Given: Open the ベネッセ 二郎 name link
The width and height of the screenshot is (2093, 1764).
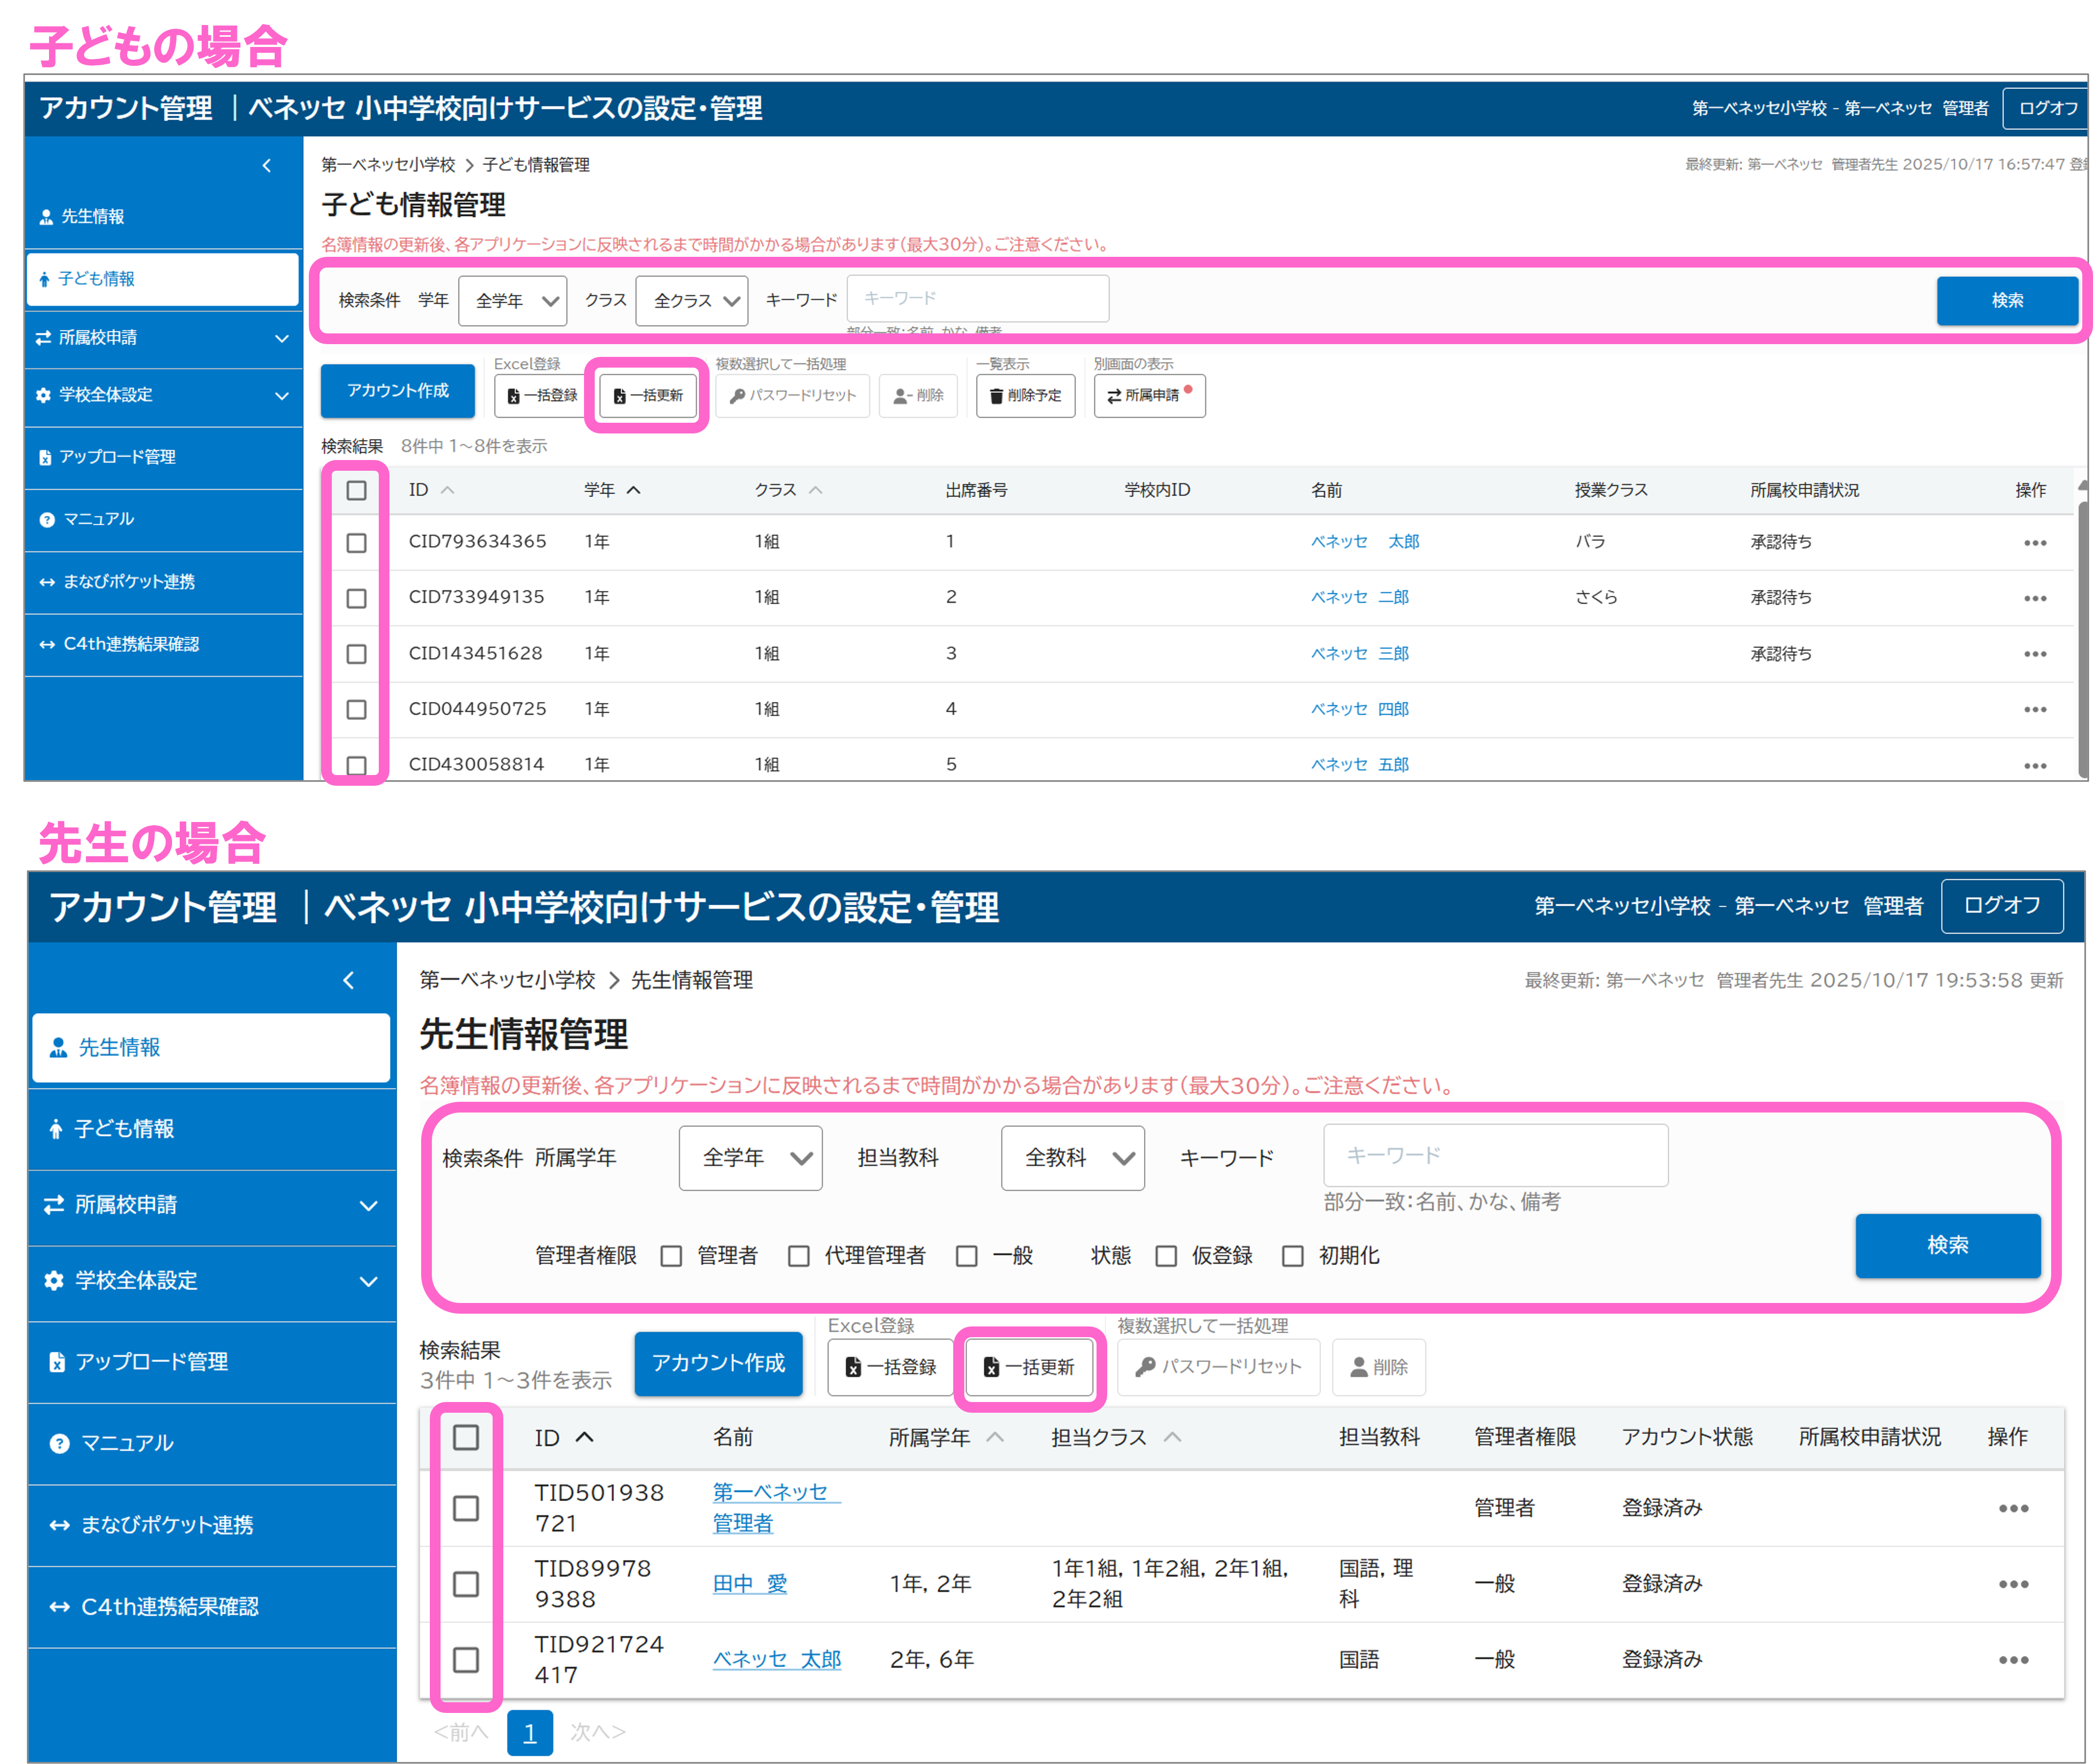Looking at the screenshot, I should point(1359,598).
